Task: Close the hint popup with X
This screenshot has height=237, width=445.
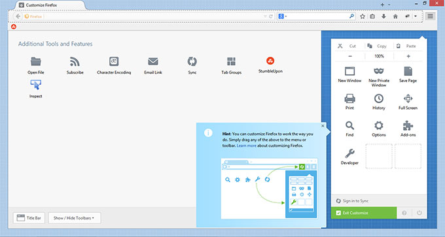Action: [323, 126]
